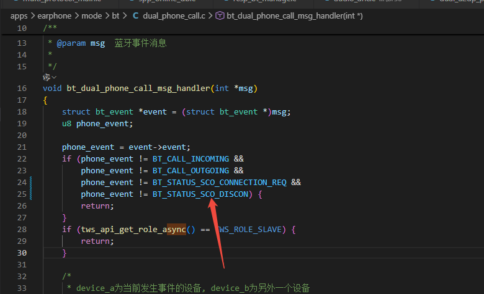Click "phone_event;" declaration on line 19
The width and height of the screenshot is (484, 294).
105,124
